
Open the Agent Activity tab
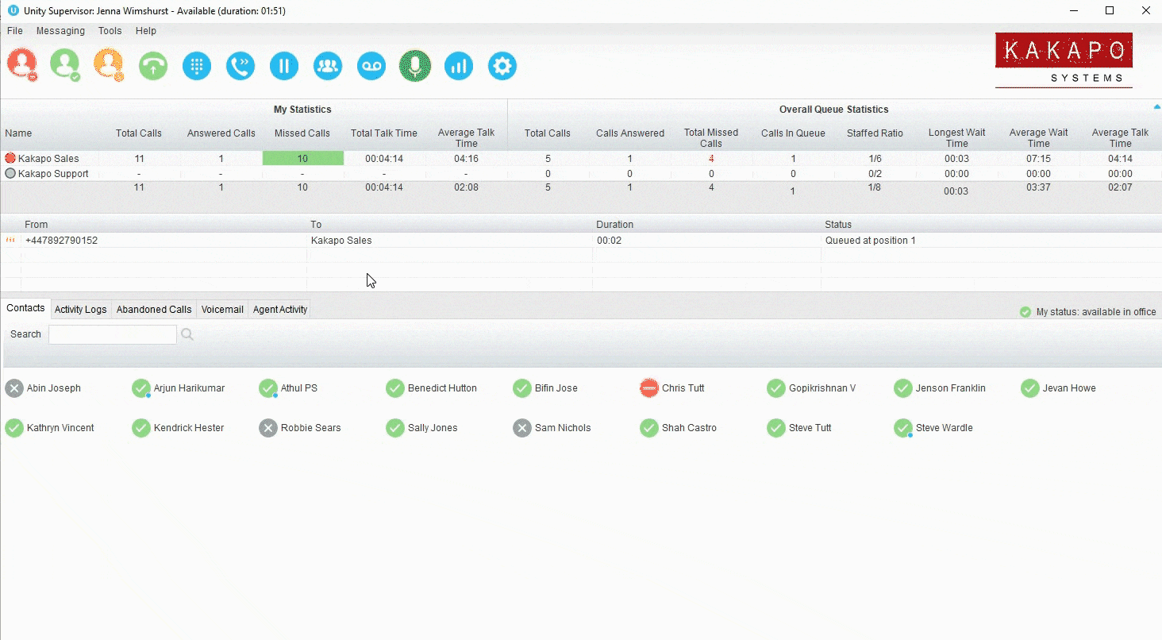click(x=280, y=310)
